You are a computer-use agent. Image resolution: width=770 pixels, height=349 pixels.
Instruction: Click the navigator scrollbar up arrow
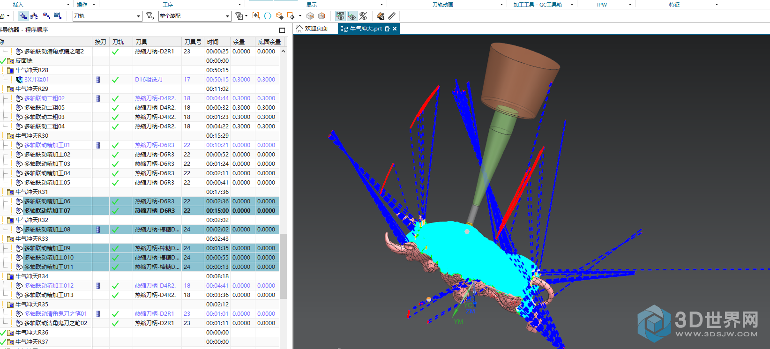point(283,51)
